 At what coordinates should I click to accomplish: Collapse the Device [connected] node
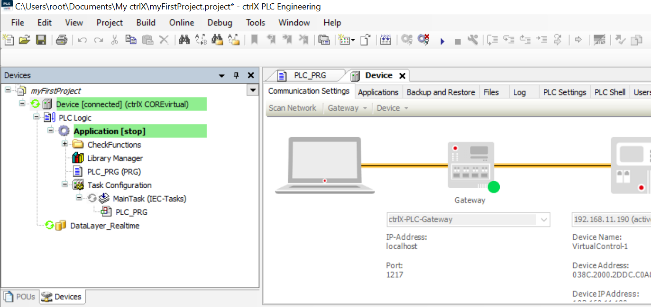22,104
